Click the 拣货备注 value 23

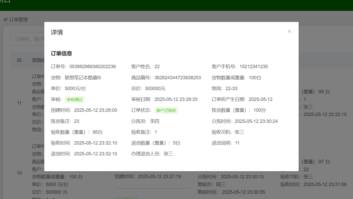77,121
